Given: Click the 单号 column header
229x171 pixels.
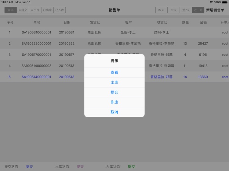Looking at the screenshot, I should [37, 22].
